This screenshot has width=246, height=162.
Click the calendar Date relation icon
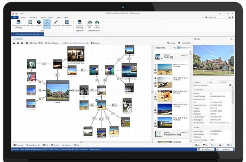(158, 57)
